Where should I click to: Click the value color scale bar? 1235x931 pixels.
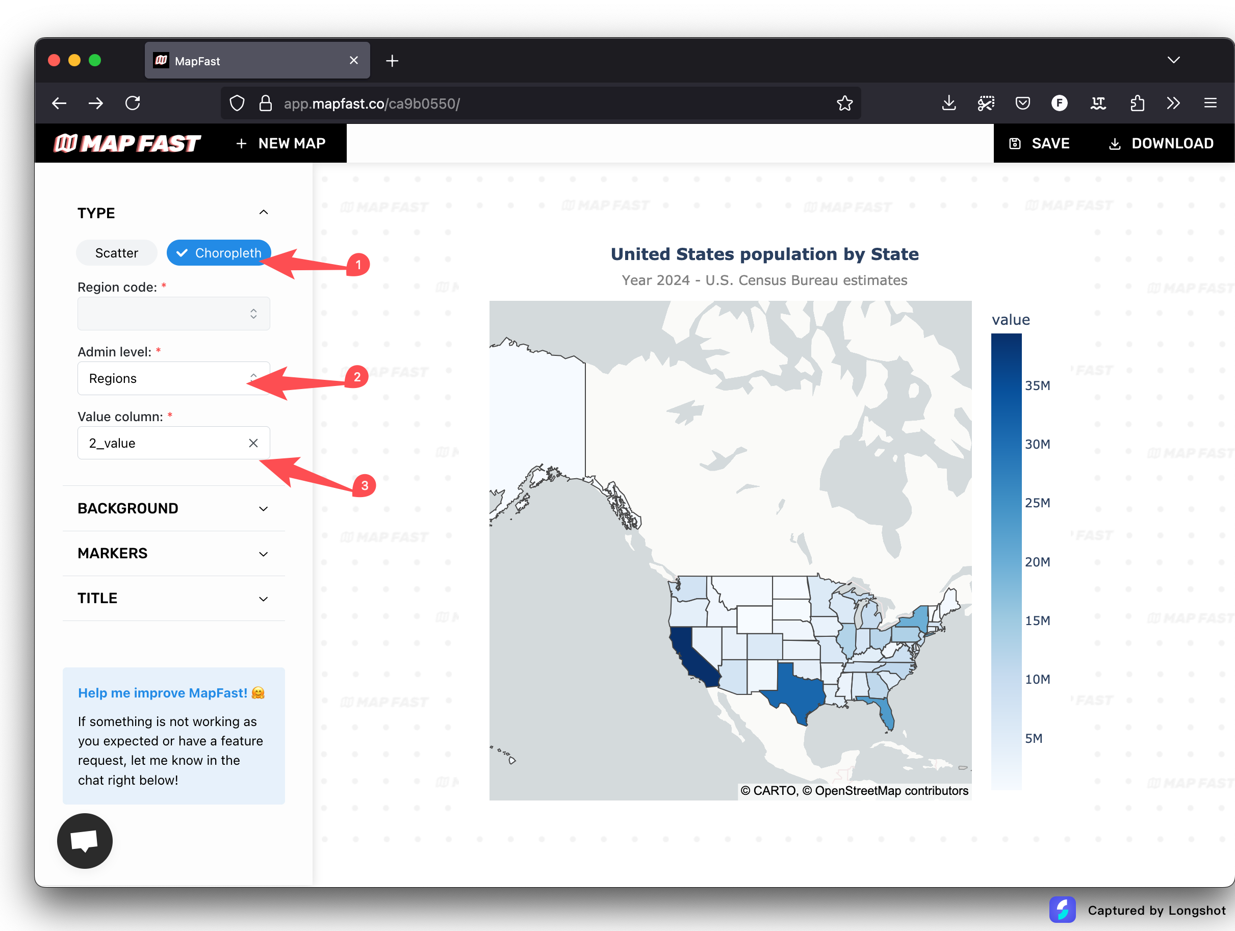click(x=1006, y=561)
